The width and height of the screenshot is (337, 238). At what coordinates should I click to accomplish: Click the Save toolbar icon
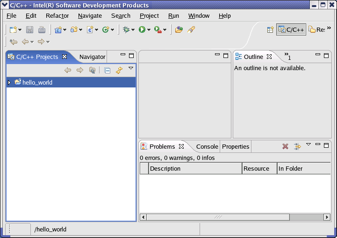[29, 29]
